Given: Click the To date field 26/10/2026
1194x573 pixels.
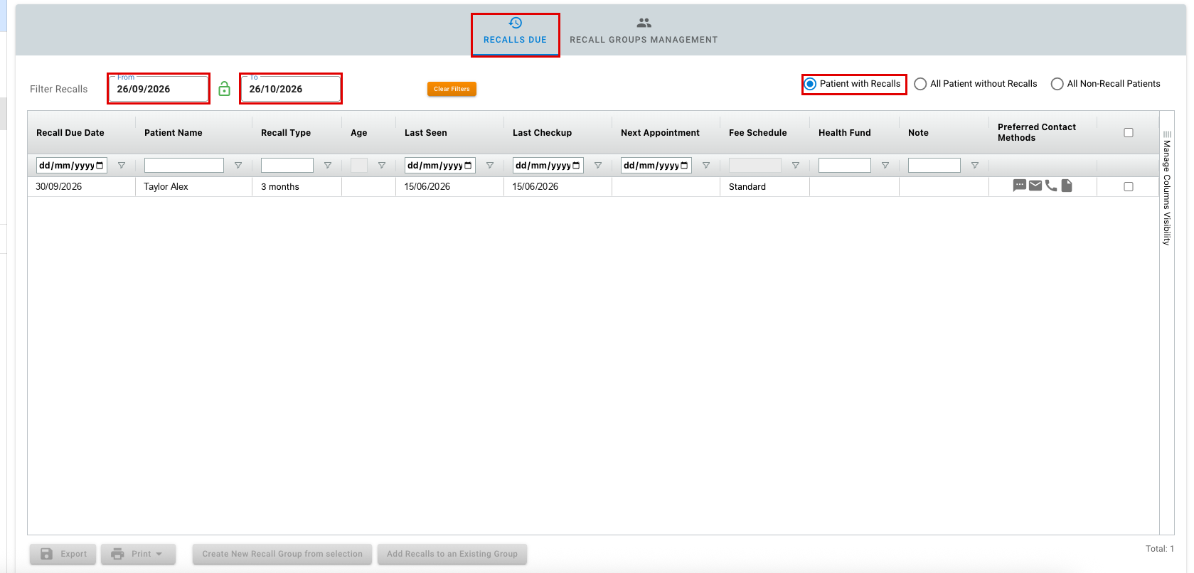Looking at the screenshot, I should click(291, 89).
